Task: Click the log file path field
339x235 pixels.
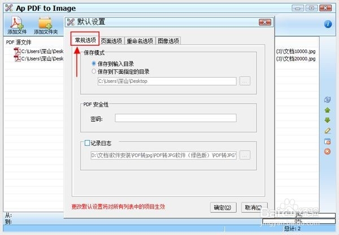Action: (163, 155)
